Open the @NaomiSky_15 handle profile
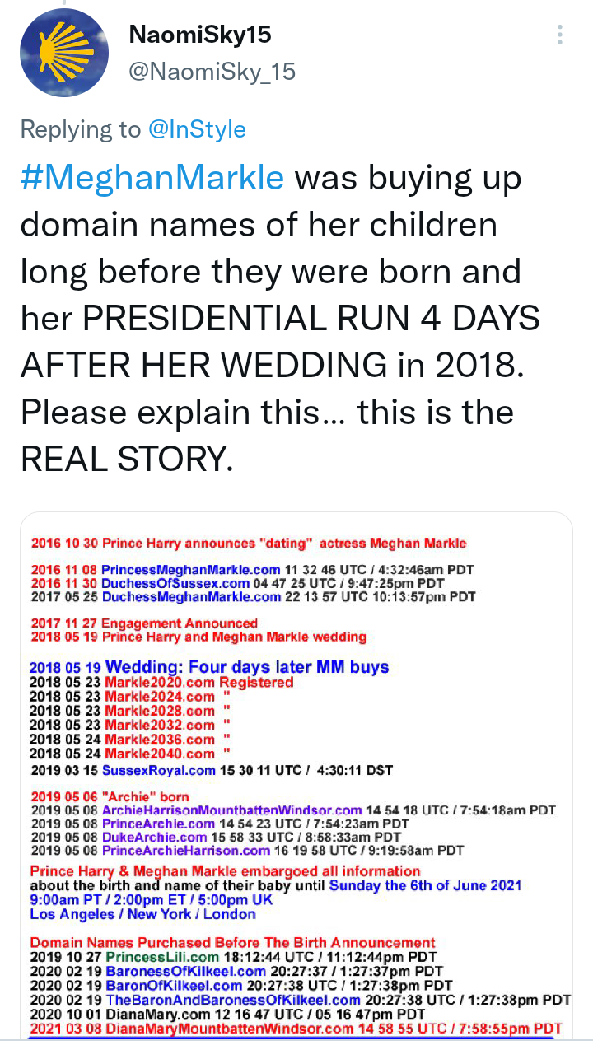Viewport: 593px width, 1064px height. coord(212,72)
